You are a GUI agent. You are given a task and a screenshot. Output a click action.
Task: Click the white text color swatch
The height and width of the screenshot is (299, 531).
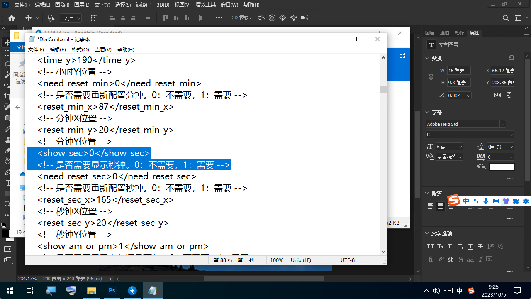click(502, 167)
